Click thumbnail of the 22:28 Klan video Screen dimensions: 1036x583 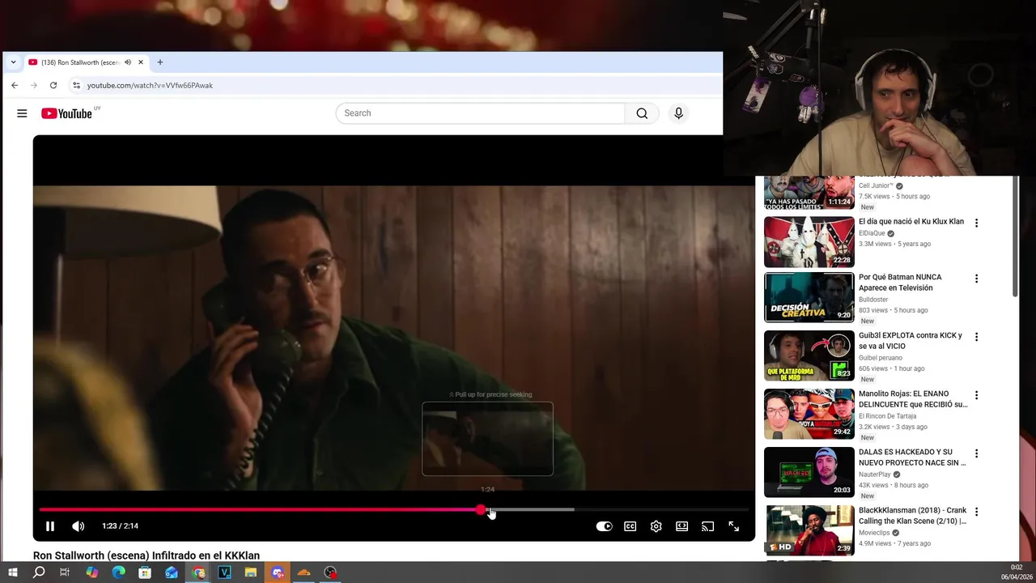(809, 242)
